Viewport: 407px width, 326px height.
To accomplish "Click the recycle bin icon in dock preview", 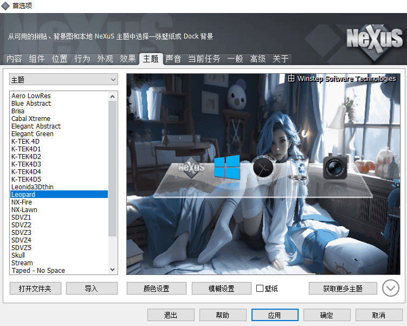I will [299, 169].
